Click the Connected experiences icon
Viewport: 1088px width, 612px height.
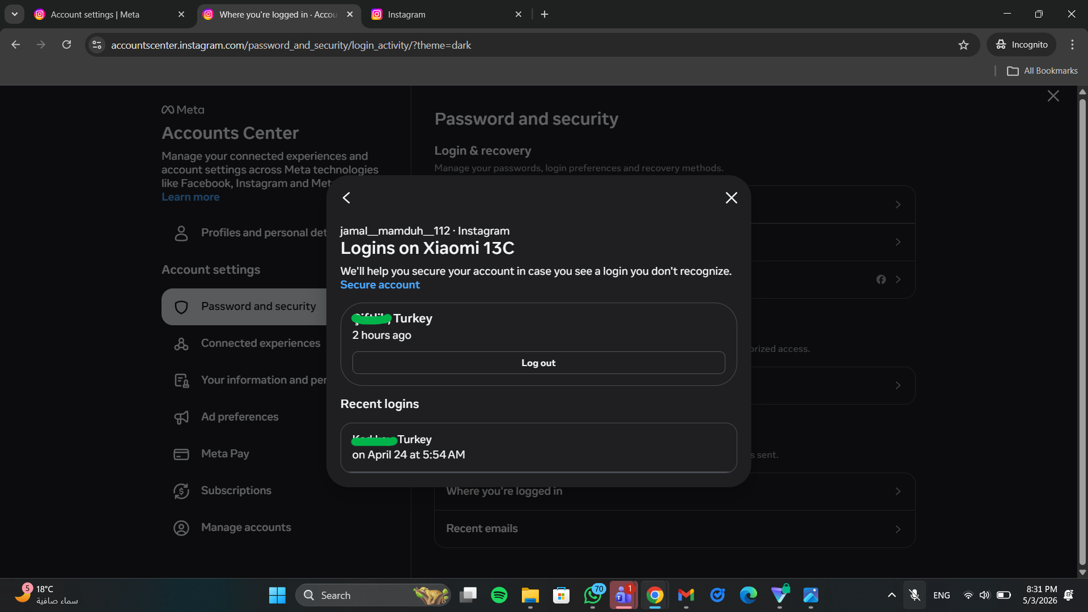[x=181, y=343]
